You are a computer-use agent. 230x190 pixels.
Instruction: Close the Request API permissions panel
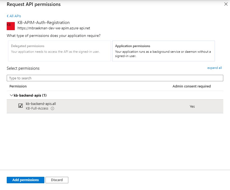[x=225, y=4]
